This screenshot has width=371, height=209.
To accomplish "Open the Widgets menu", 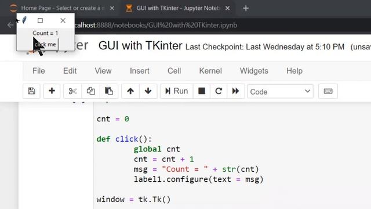I will tap(254, 71).
